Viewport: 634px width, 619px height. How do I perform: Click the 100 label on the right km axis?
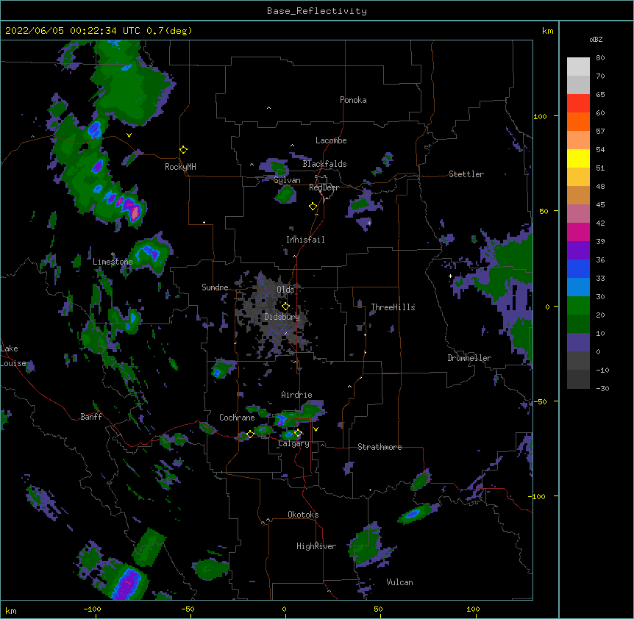coord(540,116)
